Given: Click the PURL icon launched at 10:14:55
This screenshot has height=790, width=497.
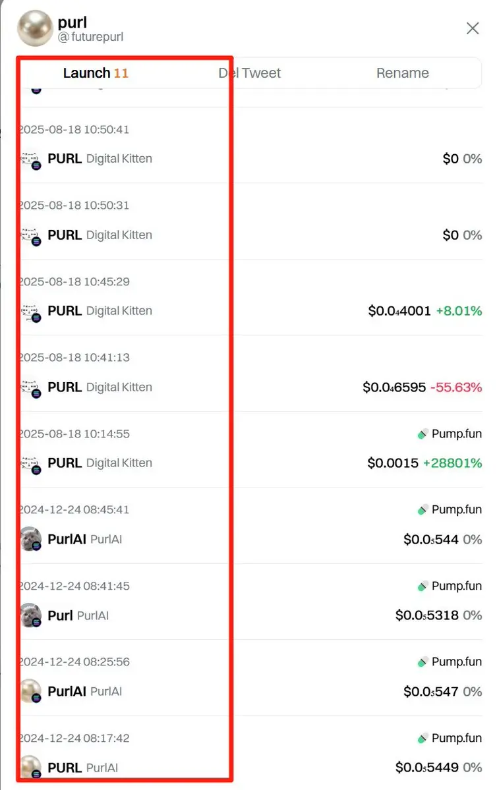Looking at the screenshot, I should (x=31, y=464).
